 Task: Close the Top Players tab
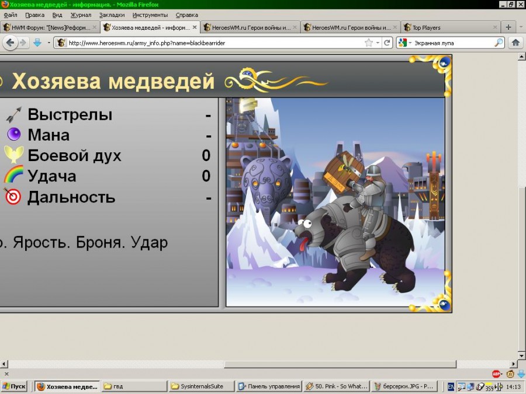coord(495,27)
